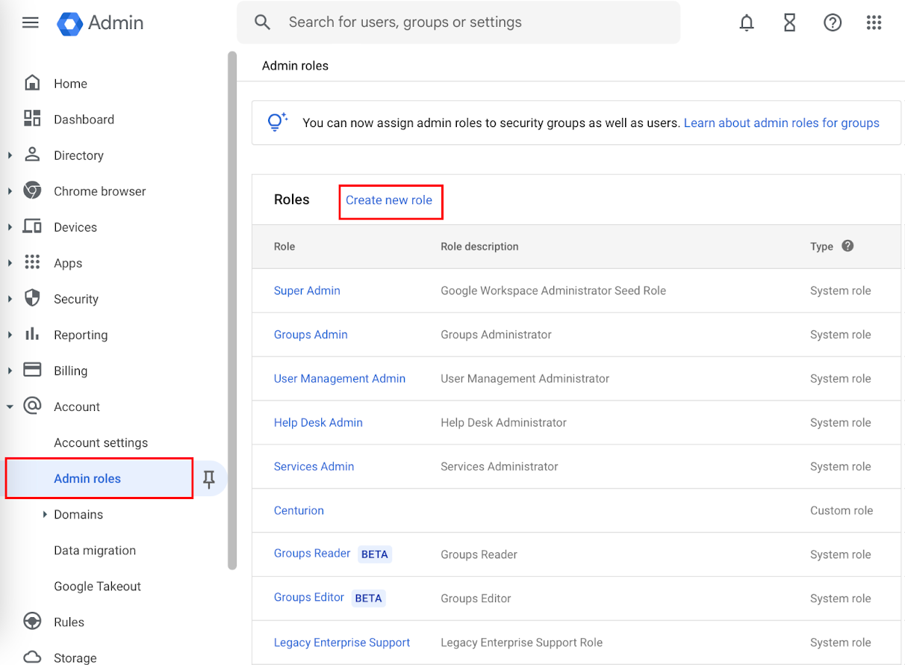Image resolution: width=905 pixels, height=665 pixels.
Task: Pin Admin roles with the pin icon
Action: point(209,479)
